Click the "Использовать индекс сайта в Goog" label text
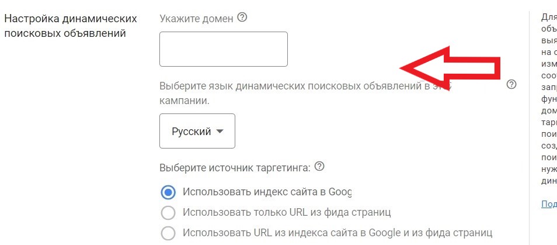The image size is (557, 245). click(x=267, y=192)
